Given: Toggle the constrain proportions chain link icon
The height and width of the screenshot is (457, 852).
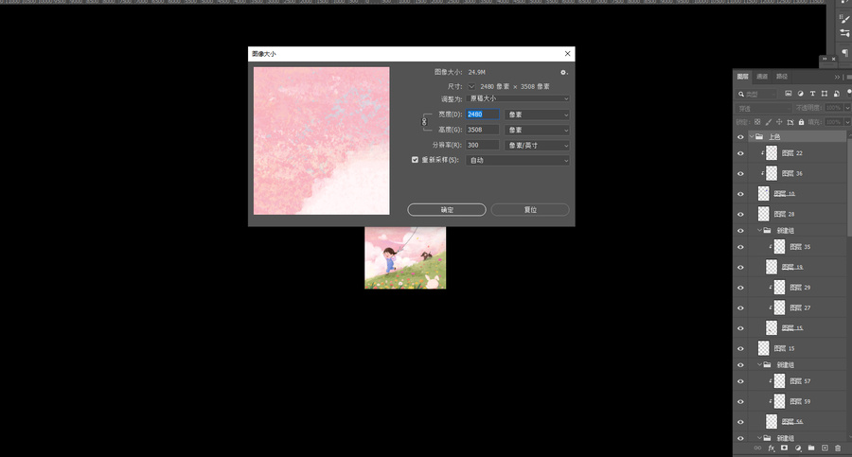Looking at the screenshot, I should [x=424, y=122].
